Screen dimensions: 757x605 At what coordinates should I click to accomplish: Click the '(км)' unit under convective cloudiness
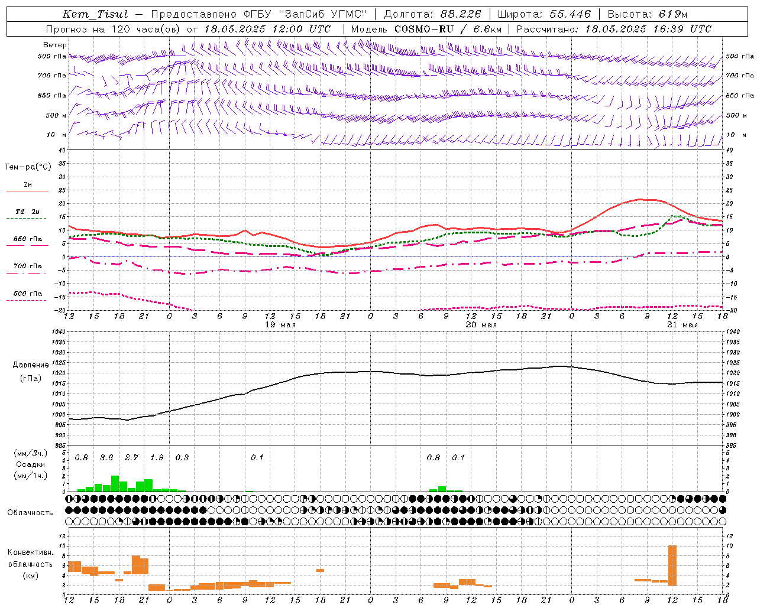tap(31, 575)
